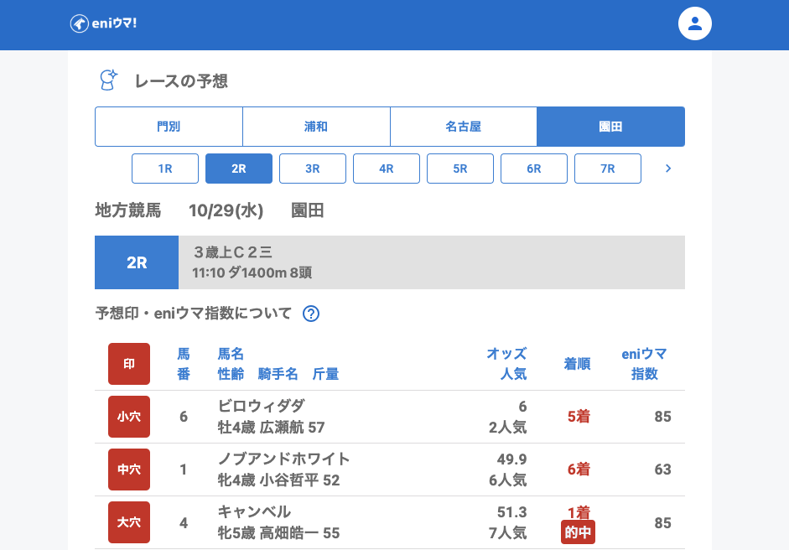Switch to the 浦和 racecourse tab
Image resolution: width=789 pixels, height=550 pixels.
316,127
